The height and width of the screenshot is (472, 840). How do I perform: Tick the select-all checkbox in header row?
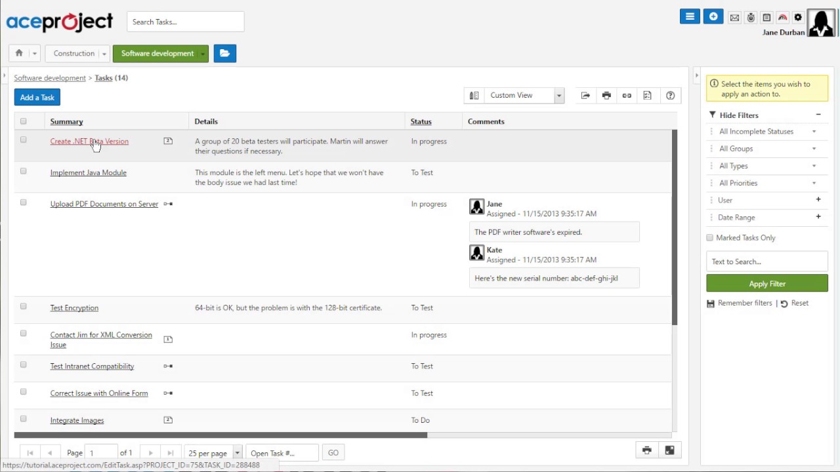[24, 121]
